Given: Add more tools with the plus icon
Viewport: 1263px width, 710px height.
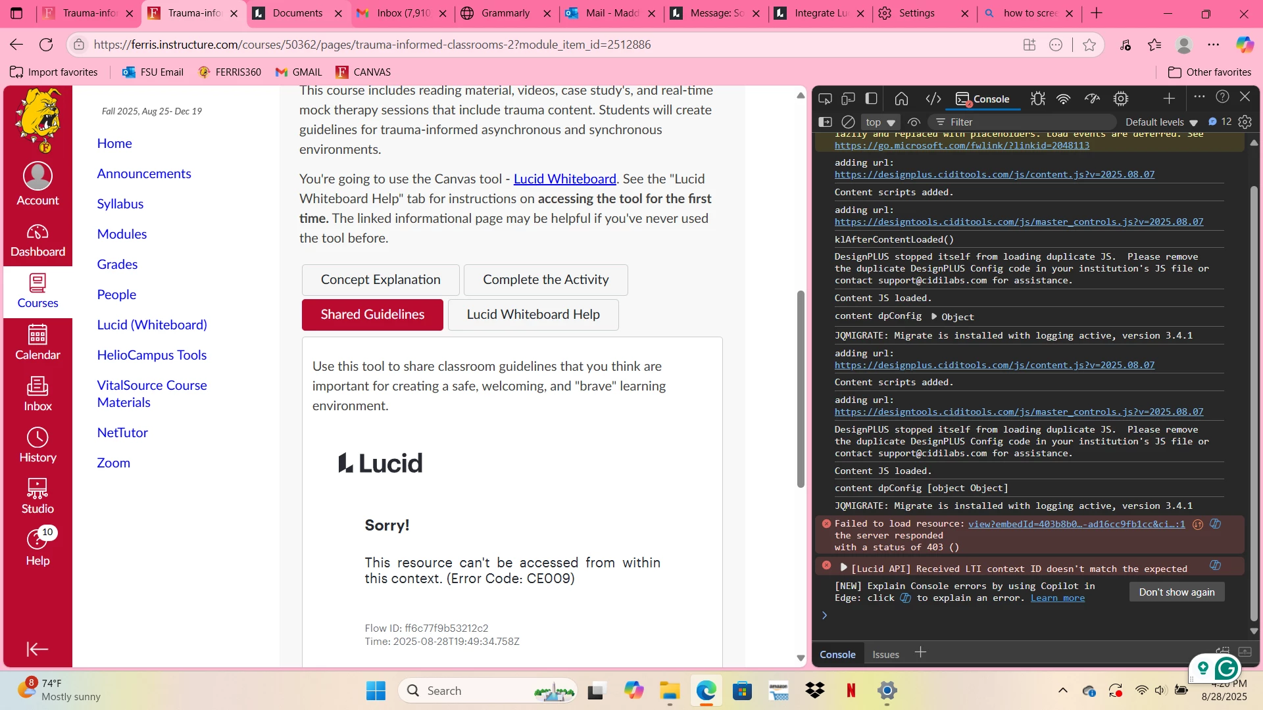Looking at the screenshot, I should pos(1169,99).
